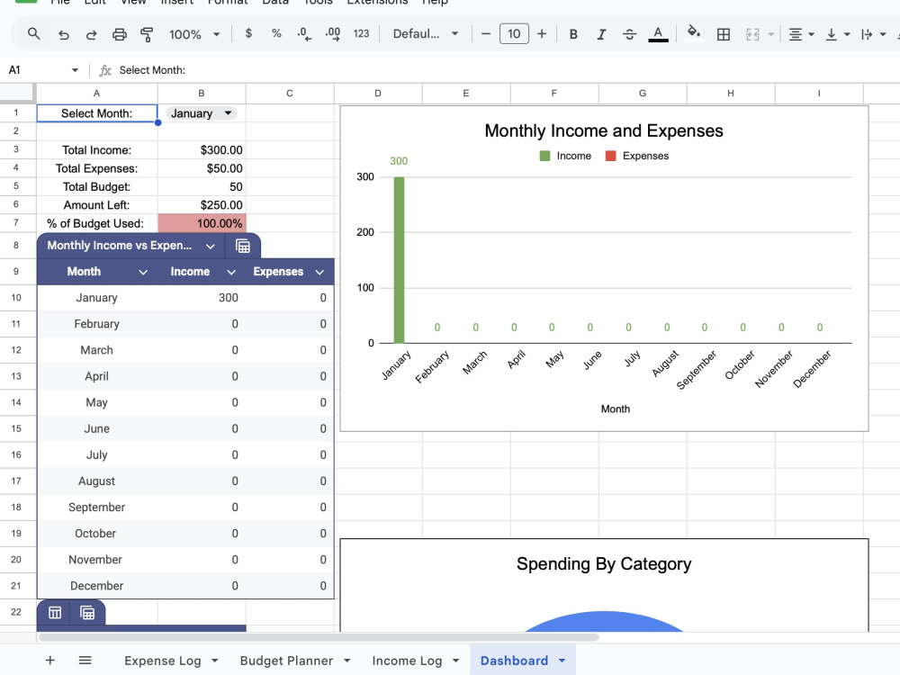Viewport: 900px width, 675px height.
Task: Undo the last action
Action: [64, 34]
